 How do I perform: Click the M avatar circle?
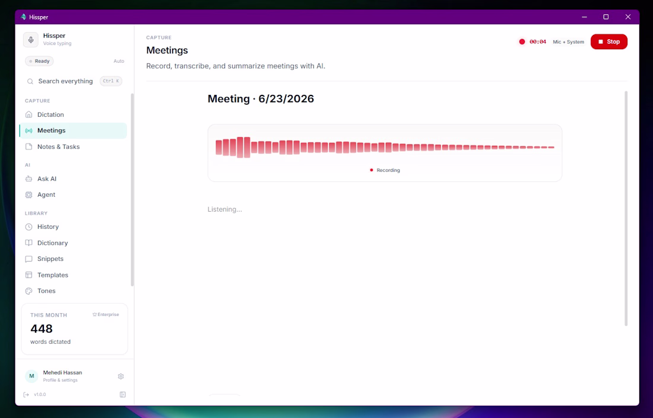coord(31,376)
